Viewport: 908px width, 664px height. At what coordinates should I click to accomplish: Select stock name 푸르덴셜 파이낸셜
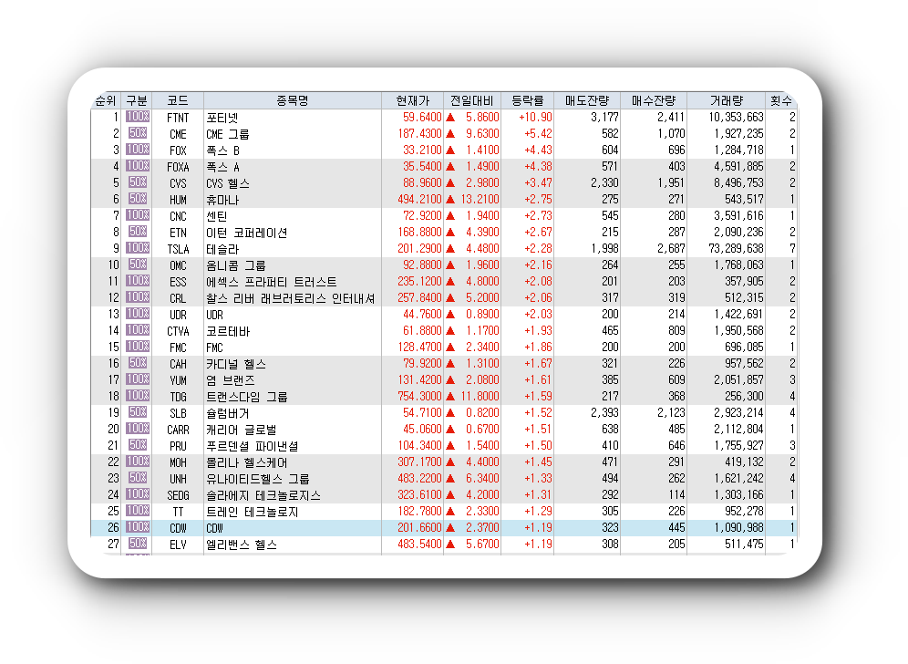click(253, 446)
